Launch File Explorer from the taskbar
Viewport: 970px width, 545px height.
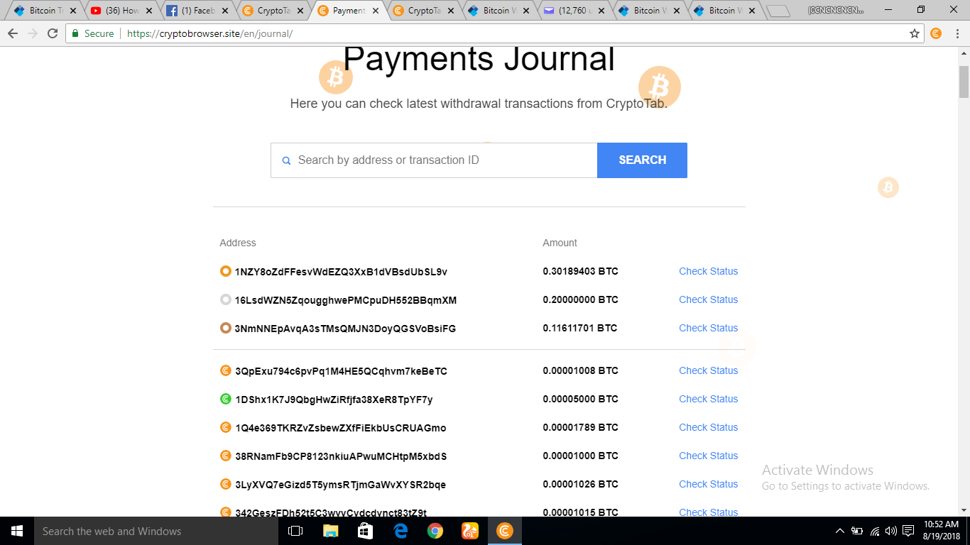tap(330, 531)
